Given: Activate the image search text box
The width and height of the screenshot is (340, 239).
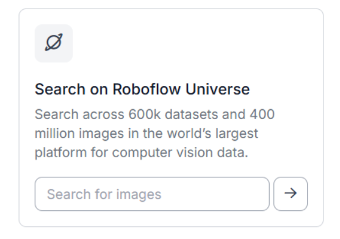Looking at the screenshot, I should point(152,194).
